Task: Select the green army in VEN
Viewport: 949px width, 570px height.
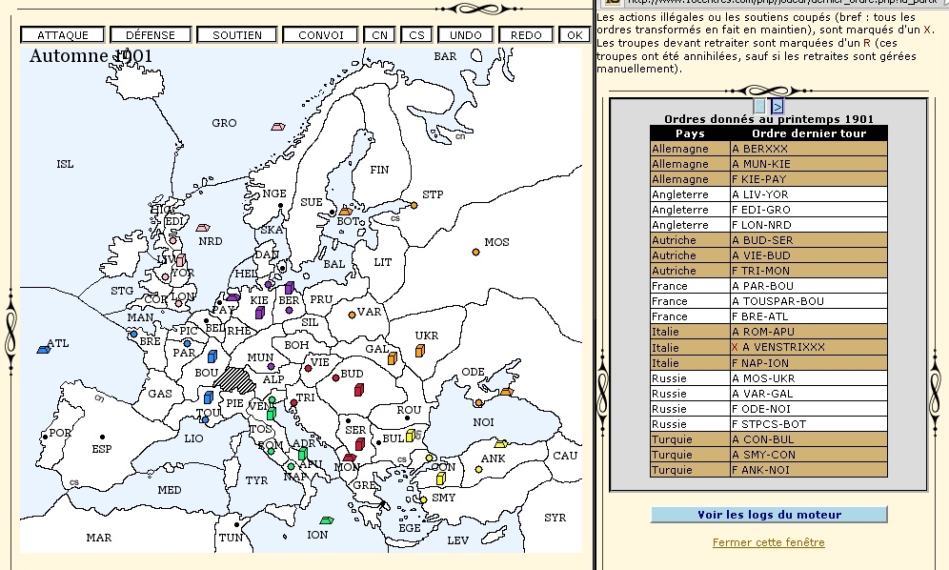Action: click(272, 414)
